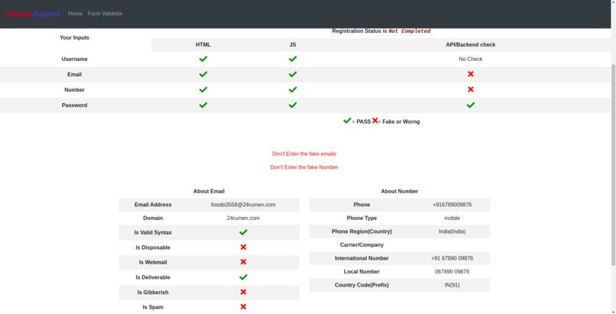The image size is (616, 314).
Task: Click the Password API/Backend green checkmark
Action: (471, 105)
